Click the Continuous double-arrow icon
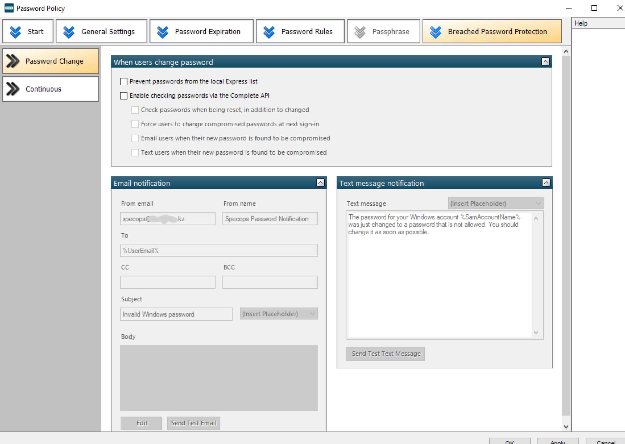625x444 pixels. click(x=13, y=89)
